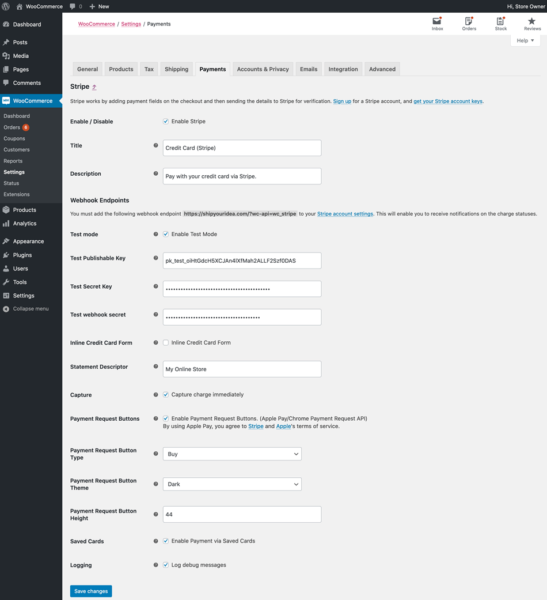Open get your Stripe account keys link
This screenshot has height=600, width=547.
pyautogui.click(x=448, y=101)
